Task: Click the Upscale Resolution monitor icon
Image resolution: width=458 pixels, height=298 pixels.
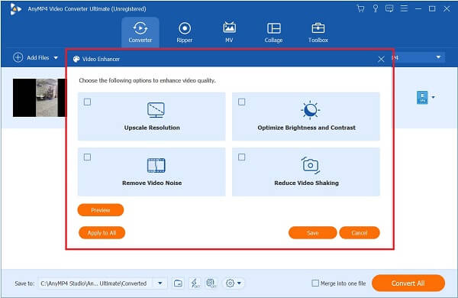Action: [x=156, y=110]
